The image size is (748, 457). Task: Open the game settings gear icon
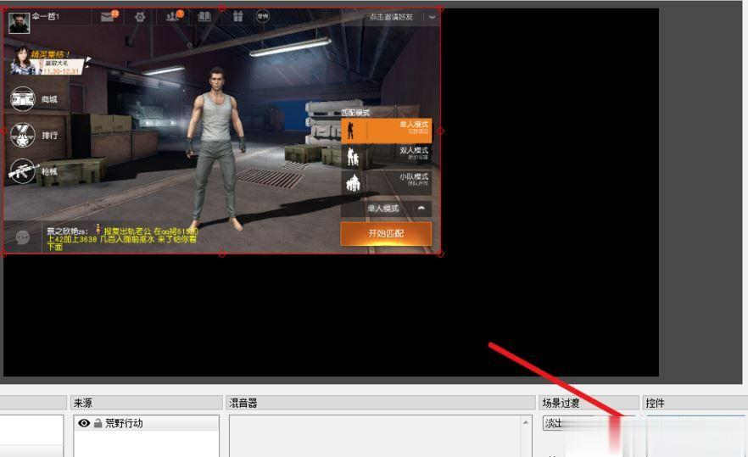point(140,17)
